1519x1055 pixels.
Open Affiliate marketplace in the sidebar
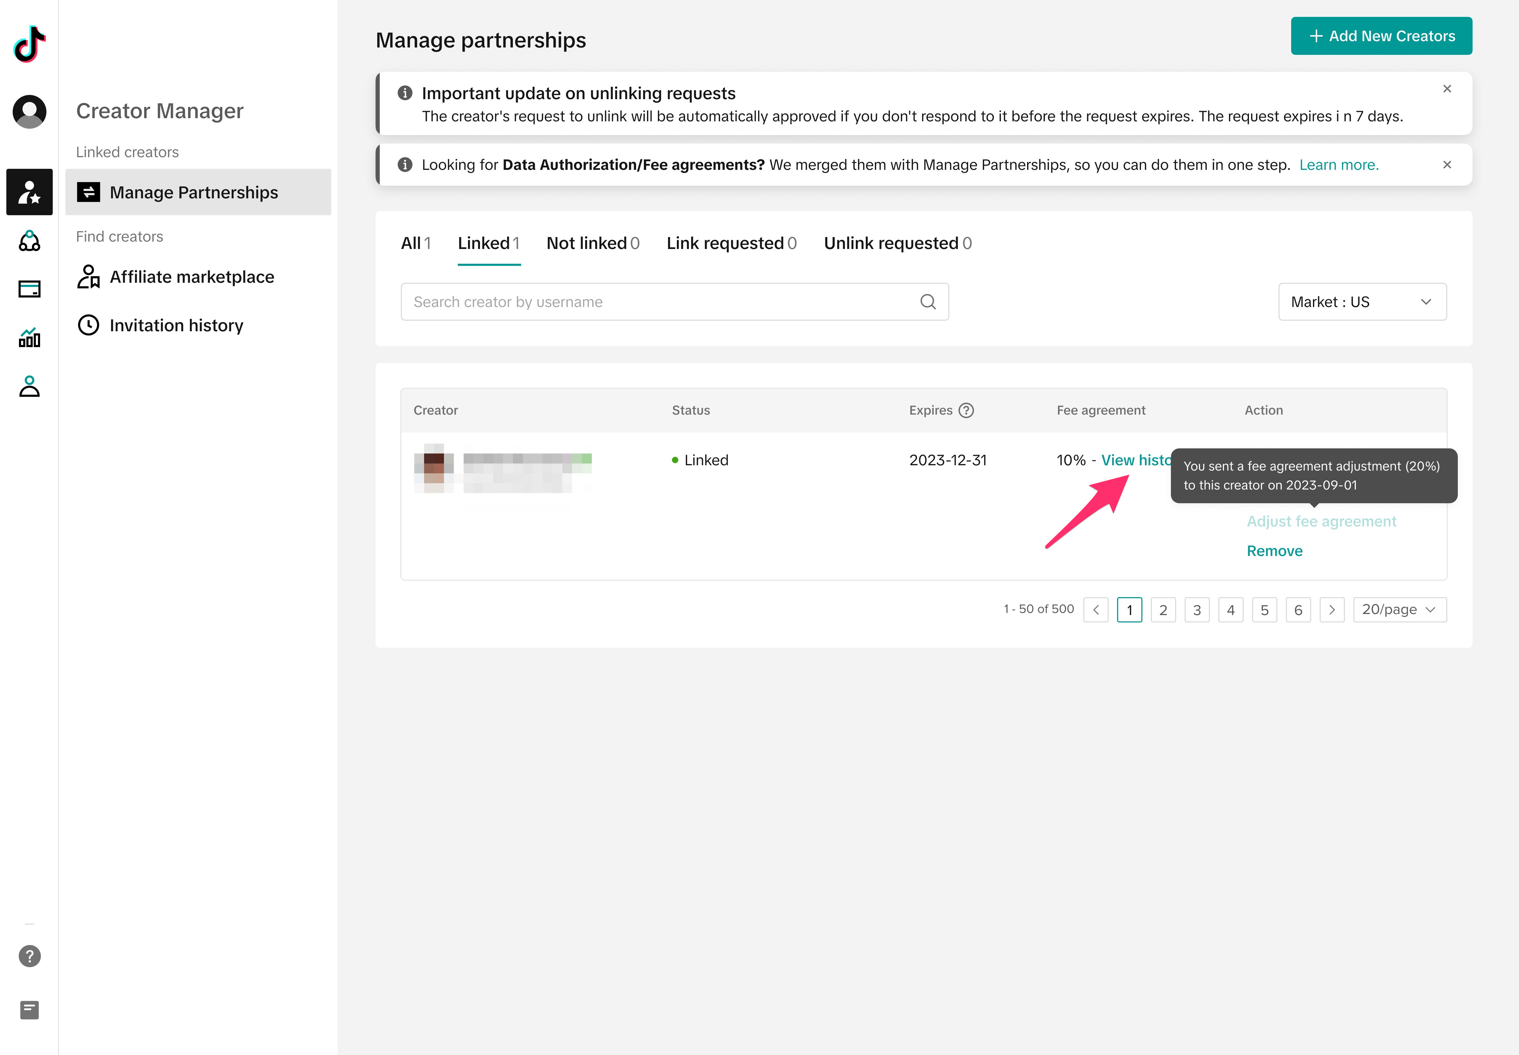192,277
